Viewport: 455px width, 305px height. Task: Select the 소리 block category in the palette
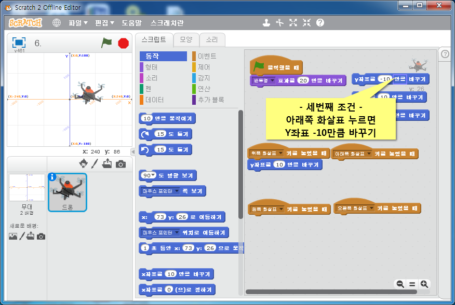pos(163,78)
